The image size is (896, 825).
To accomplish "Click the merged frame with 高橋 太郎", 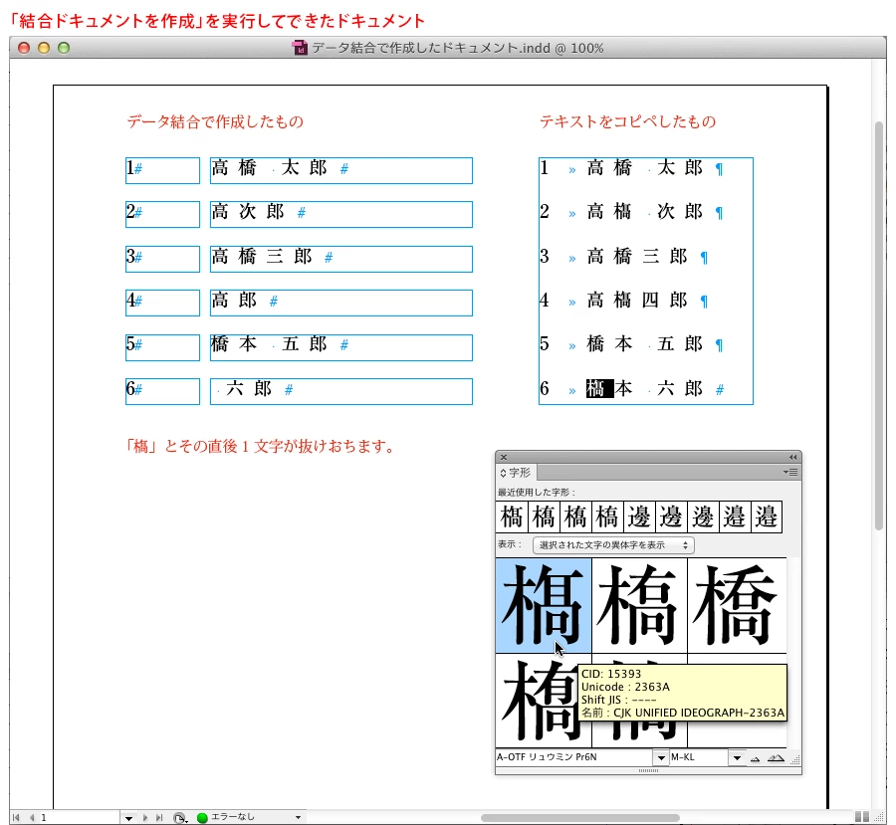I will (x=341, y=171).
